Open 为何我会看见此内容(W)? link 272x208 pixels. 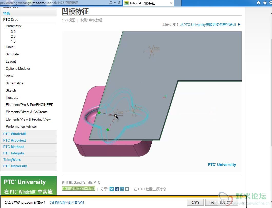coord(67,202)
